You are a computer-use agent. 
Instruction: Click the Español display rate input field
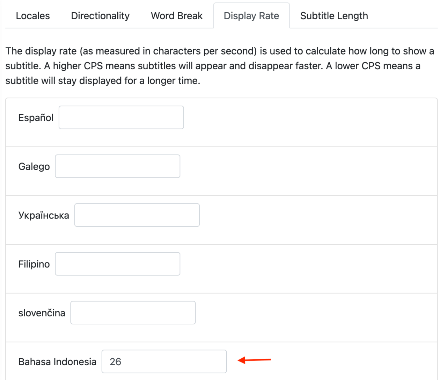121,117
